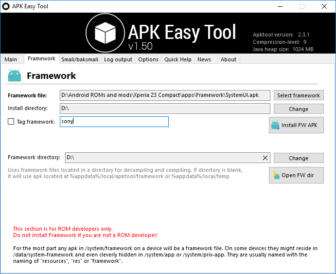The image size is (336, 274).
Task: Focus the Tag framework text field
Action: [x=114, y=122]
